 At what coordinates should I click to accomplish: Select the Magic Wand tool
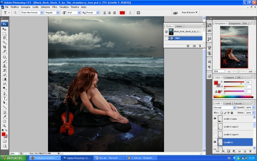click(4, 43)
